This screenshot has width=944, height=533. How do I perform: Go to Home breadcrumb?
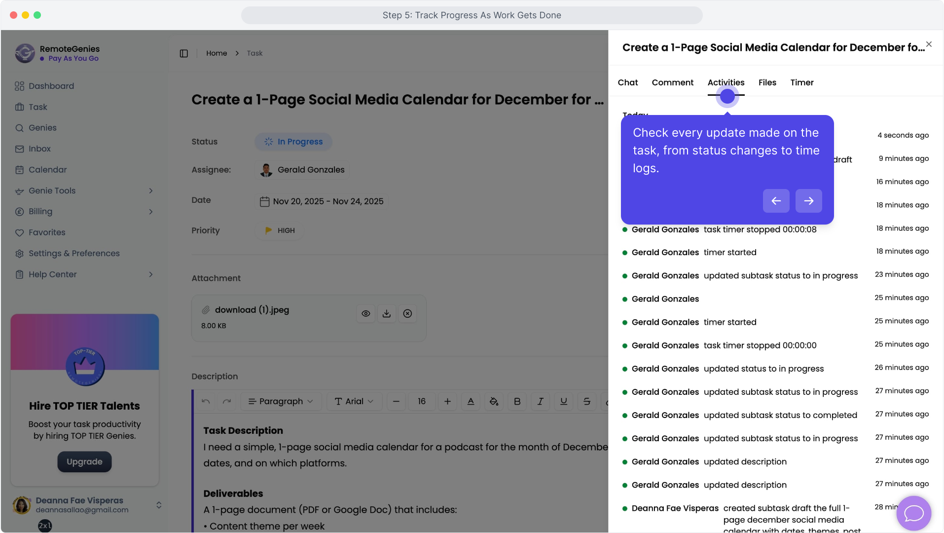pos(217,53)
